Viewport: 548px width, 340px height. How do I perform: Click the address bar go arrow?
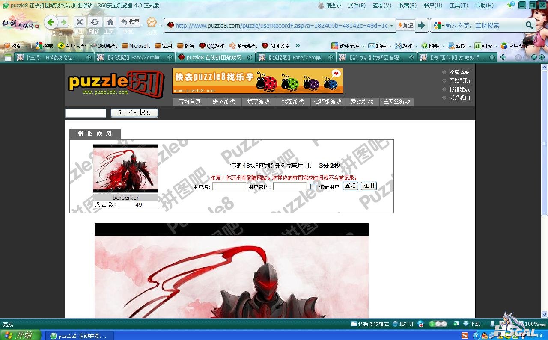pyautogui.click(x=422, y=26)
